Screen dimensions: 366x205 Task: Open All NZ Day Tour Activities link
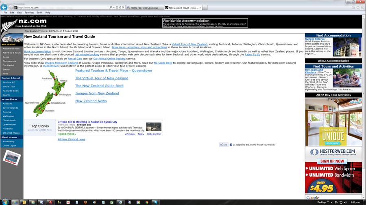(333, 95)
